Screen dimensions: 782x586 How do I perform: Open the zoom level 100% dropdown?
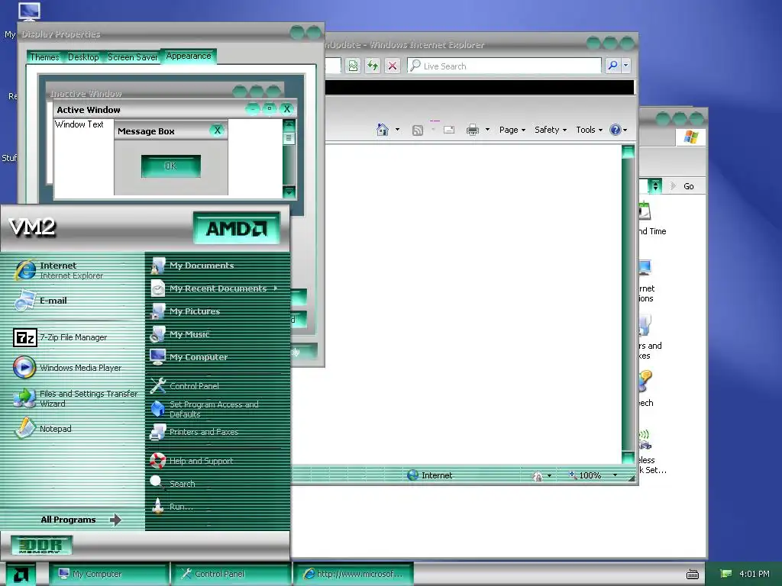(615, 475)
